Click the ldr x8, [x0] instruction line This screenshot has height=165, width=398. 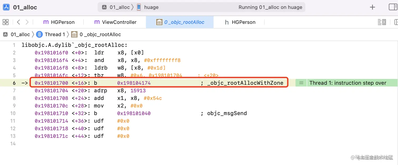89,52
